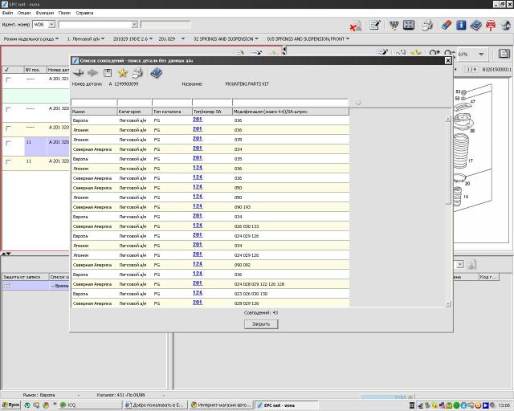The width and height of the screenshot is (514, 411).
Task: Open the Опции menu
Action: 24,13
